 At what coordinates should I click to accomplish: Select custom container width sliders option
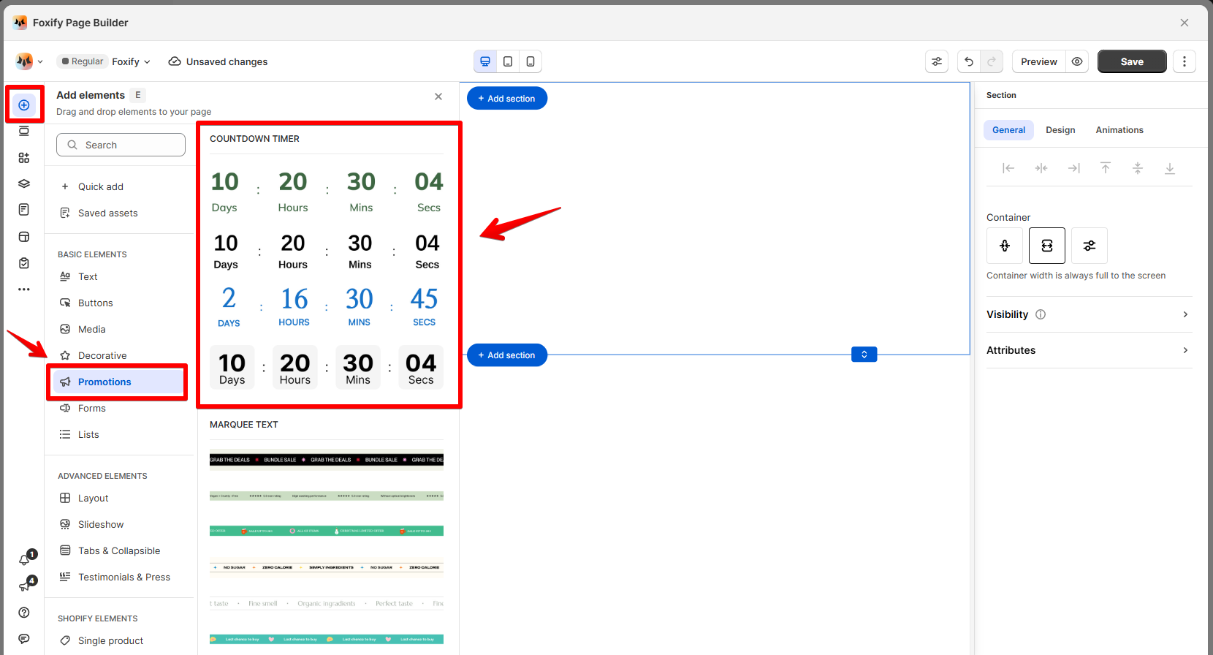[1090, 246]
